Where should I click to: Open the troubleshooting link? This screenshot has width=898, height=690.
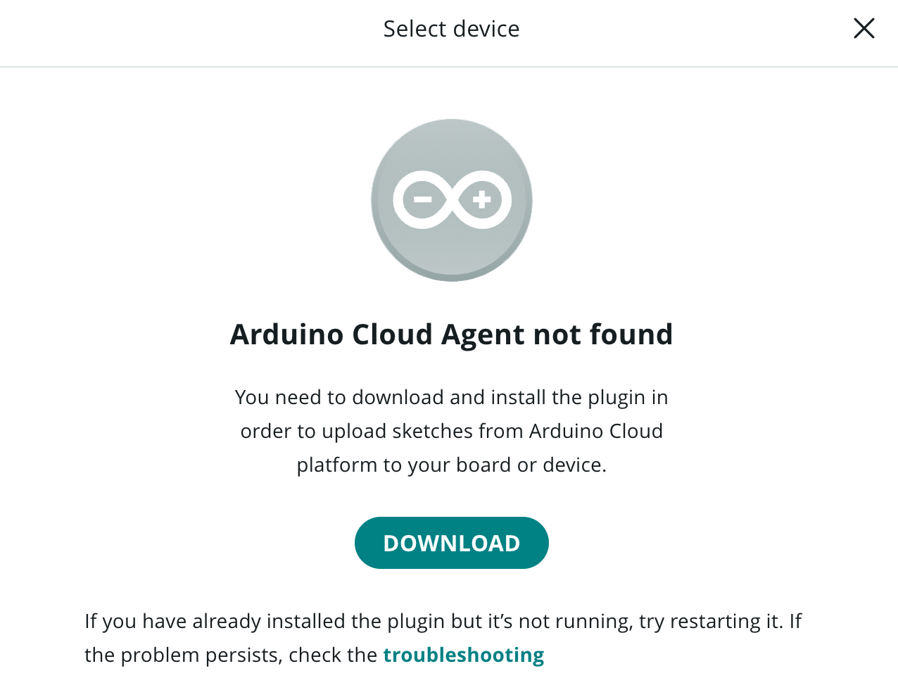(x=464, y=655)
